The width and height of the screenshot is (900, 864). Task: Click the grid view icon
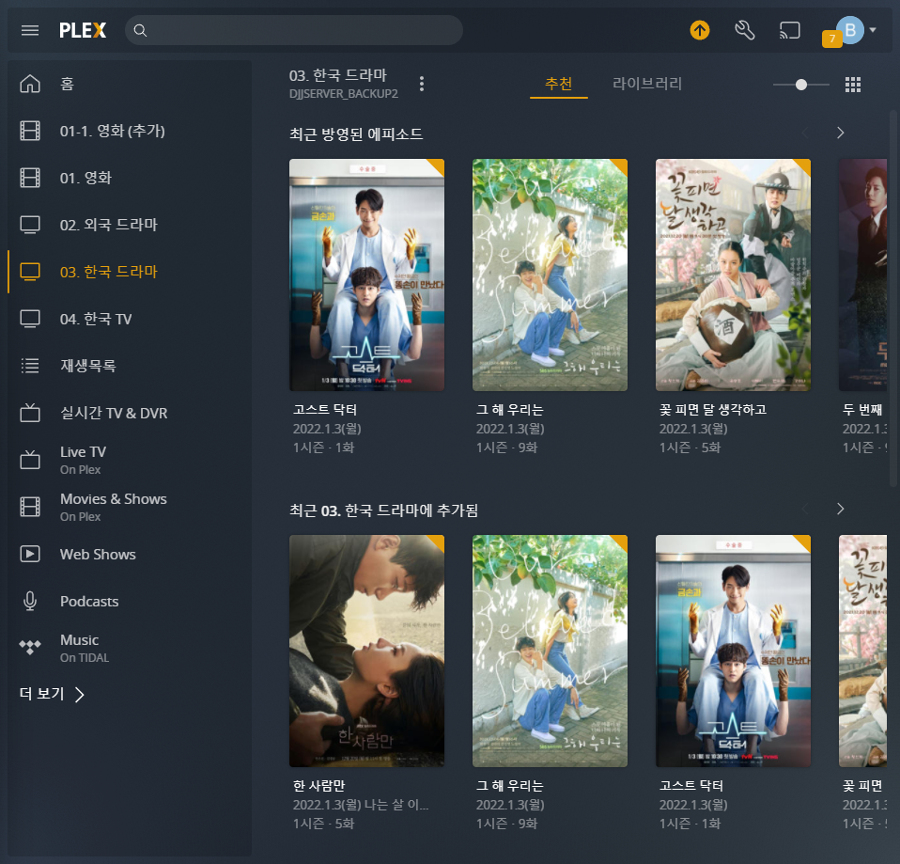coord(853,85)
